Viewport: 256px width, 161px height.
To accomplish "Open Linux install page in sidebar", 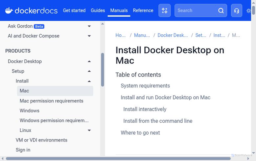I will [x=25, y=130].
